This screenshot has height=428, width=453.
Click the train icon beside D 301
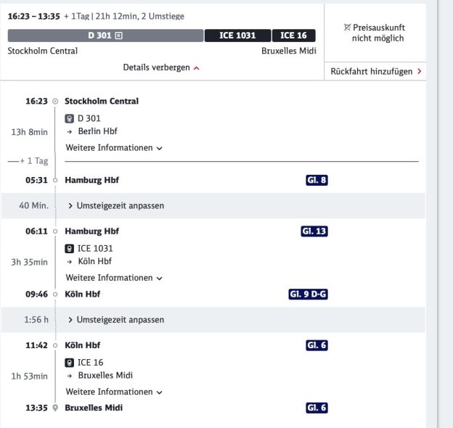(x=70, y=119)
